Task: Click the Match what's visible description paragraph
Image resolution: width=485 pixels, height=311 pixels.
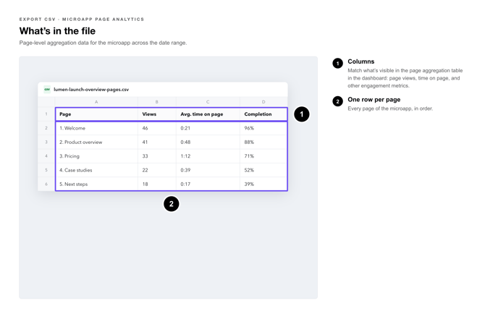Action: click(x=405, y=78)
